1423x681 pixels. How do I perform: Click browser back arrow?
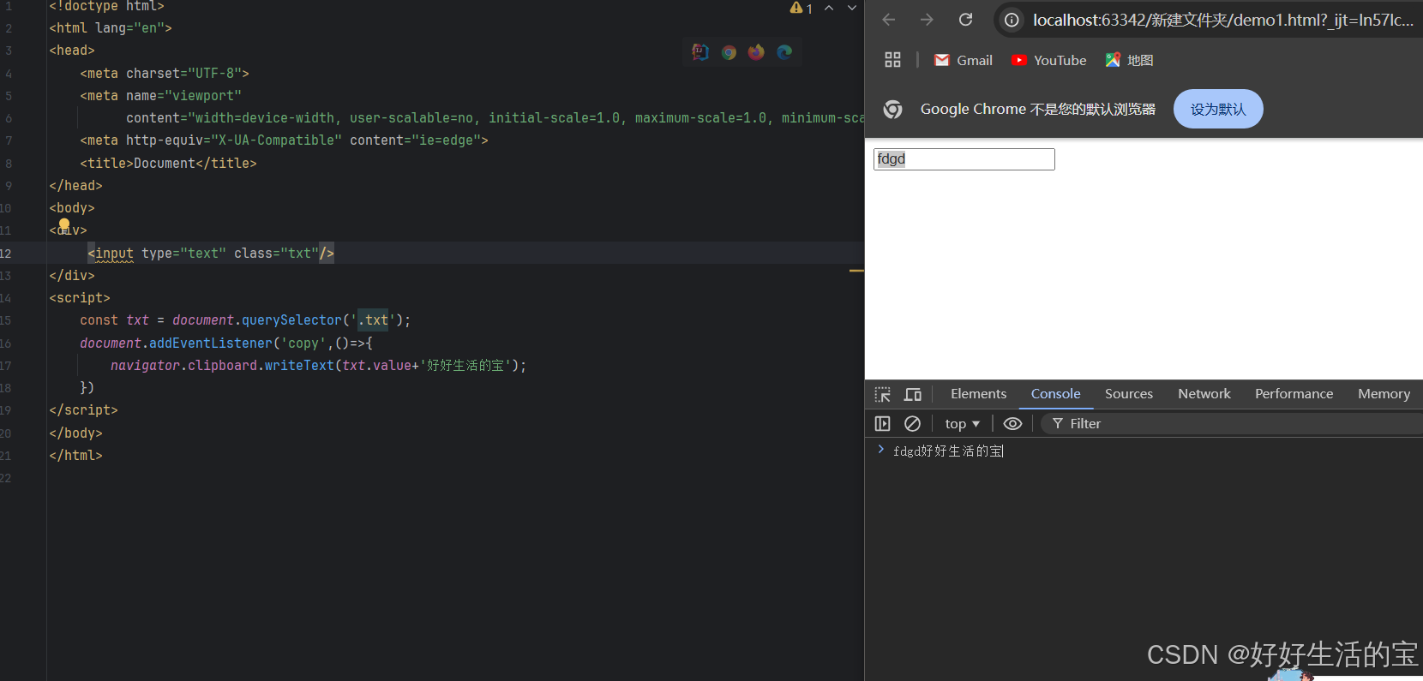pos(889,20)
